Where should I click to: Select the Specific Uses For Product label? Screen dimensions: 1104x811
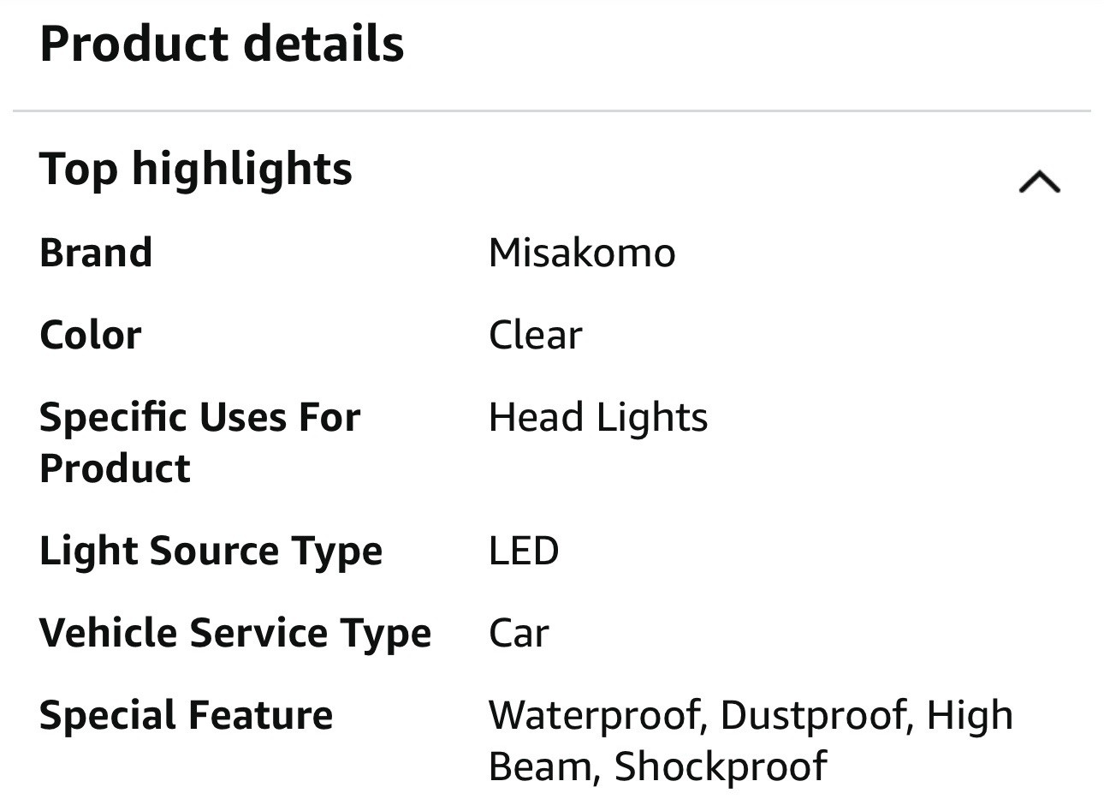click(199, 442)
